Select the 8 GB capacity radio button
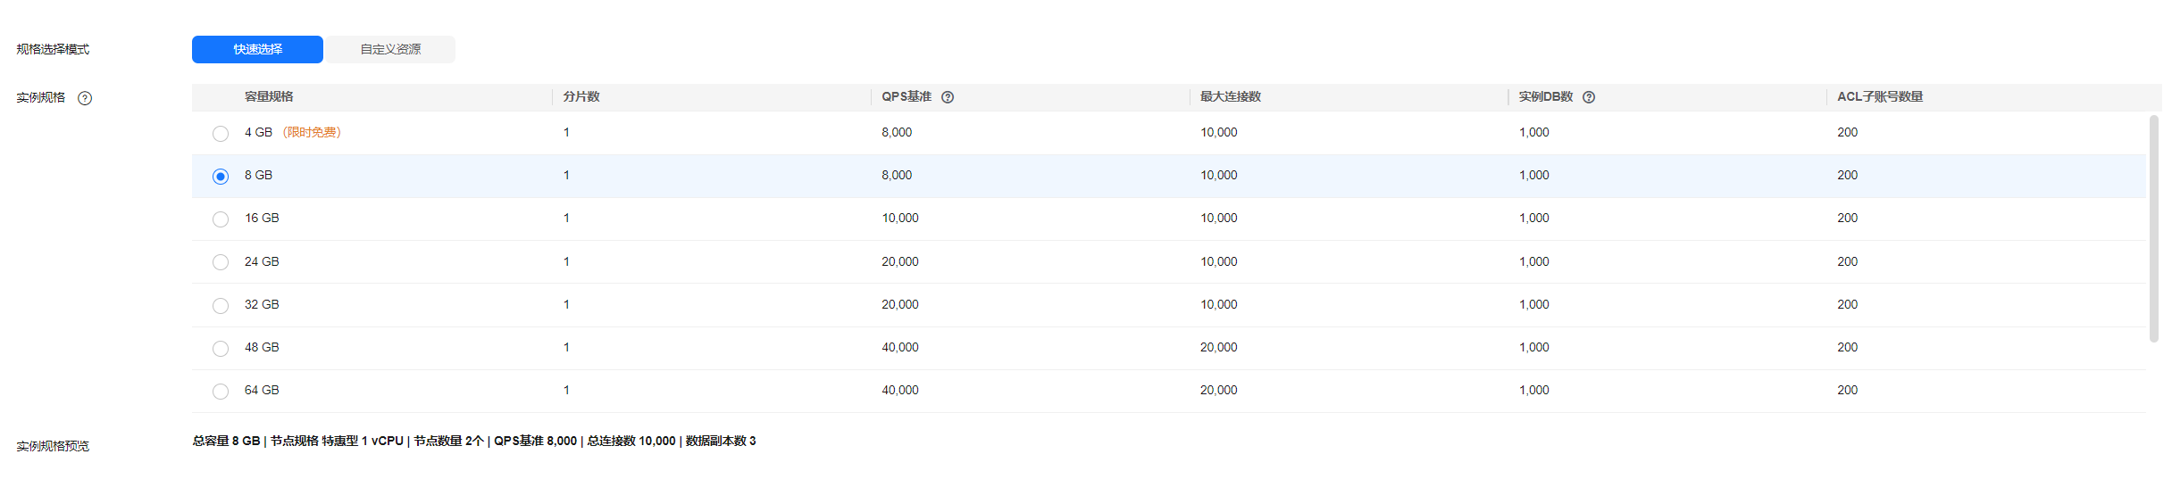 221,177
